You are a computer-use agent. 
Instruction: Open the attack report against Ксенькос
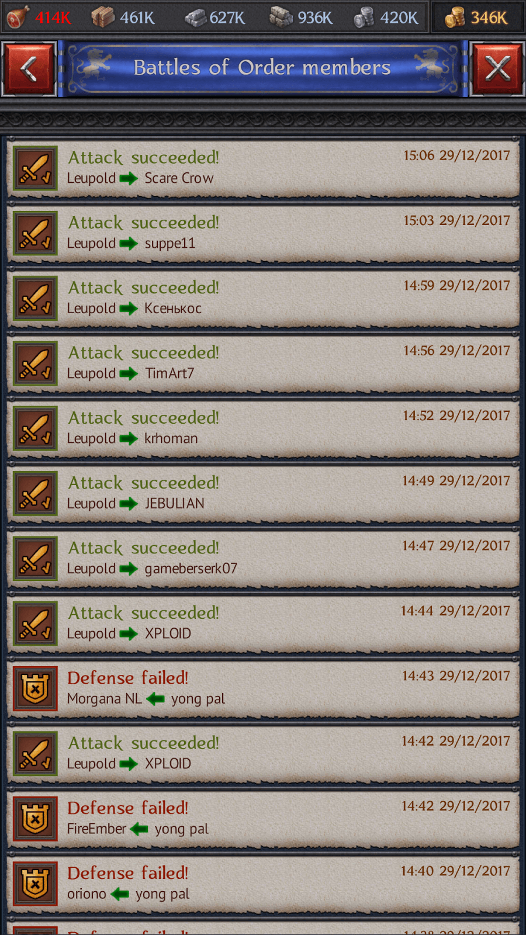tap(263, 299)
